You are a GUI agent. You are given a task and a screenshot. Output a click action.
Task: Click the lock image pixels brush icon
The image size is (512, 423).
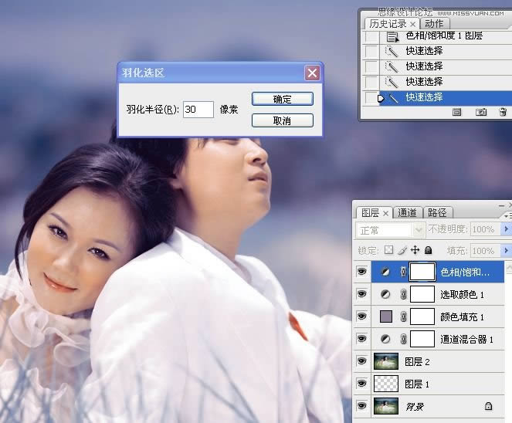pos(402,251)
